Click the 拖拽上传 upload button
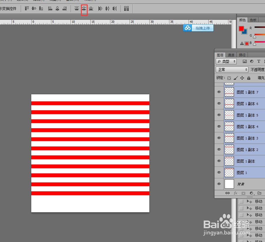265x242 pixels. tap(198, 28)
